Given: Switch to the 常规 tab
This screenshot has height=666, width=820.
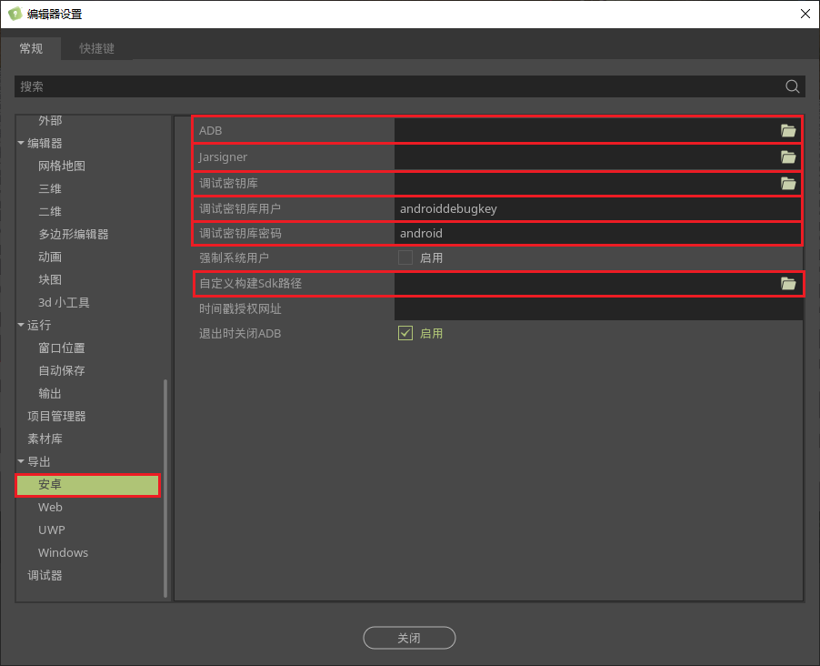Looking at the screenshot, I should pos(31,48).
